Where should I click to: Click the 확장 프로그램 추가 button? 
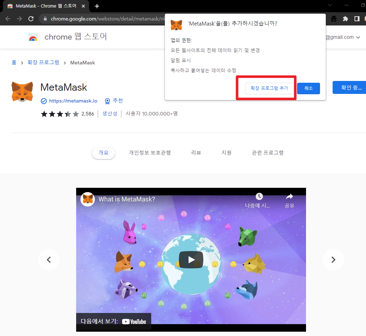click(x=269, y=88)
